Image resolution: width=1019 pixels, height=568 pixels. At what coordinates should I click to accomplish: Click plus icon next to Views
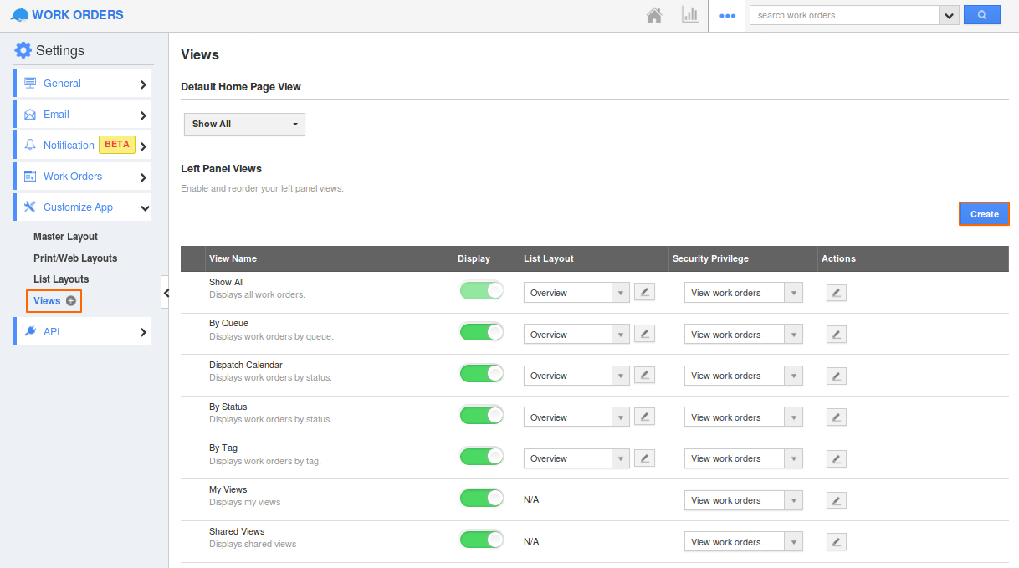click(71, 301)
